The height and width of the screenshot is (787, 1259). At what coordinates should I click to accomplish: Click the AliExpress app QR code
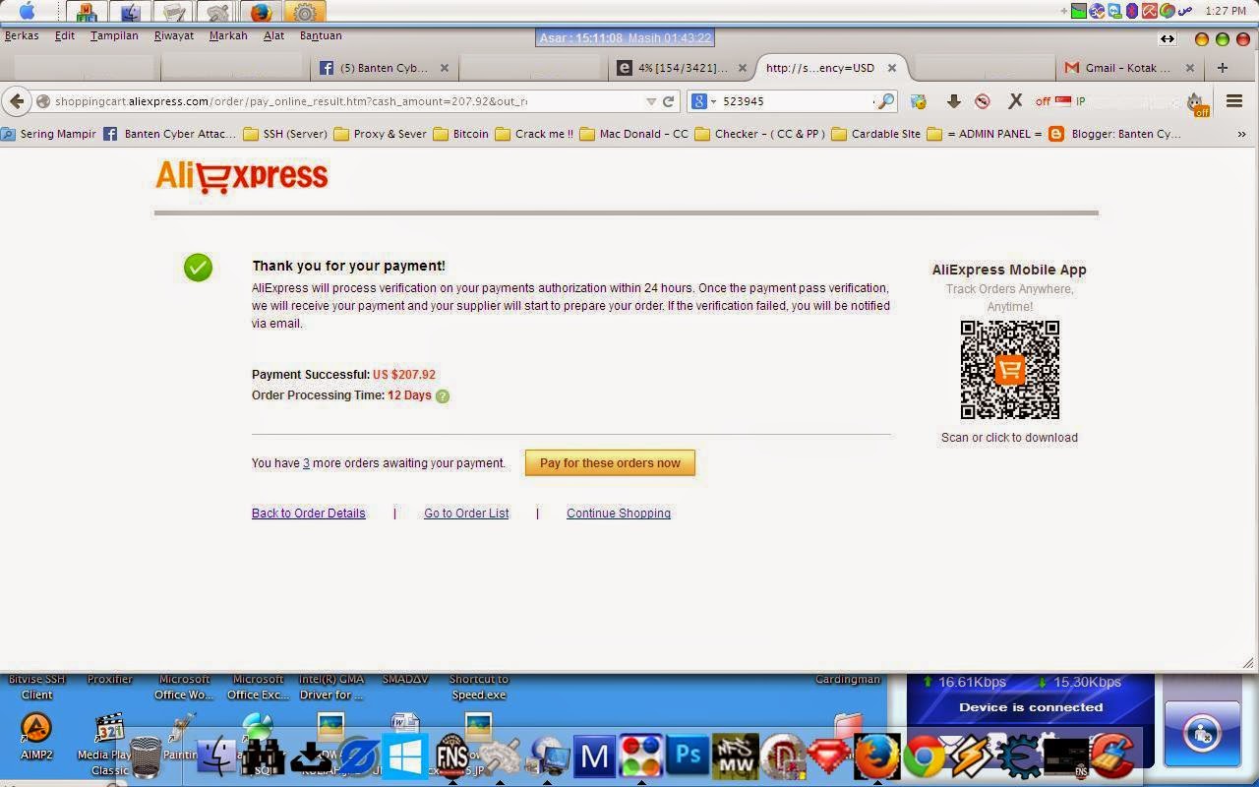coord(1009,370)
